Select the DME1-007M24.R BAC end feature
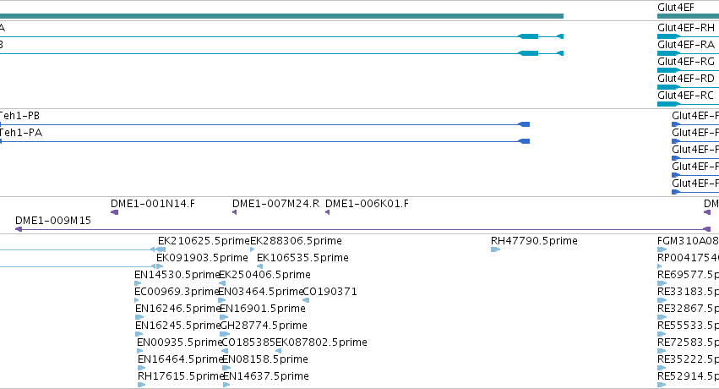The width and height of the screenshot is (719, 389). pos(275,204)
